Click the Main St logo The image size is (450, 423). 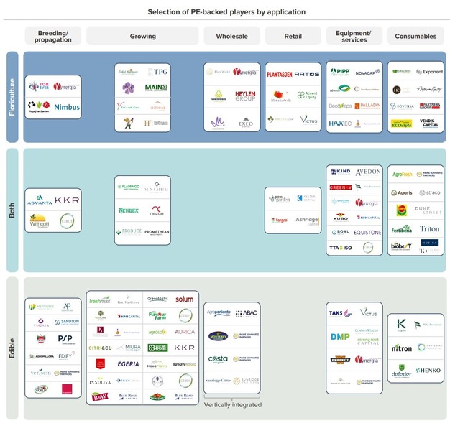pyautogui.click(x=157, y=88)
